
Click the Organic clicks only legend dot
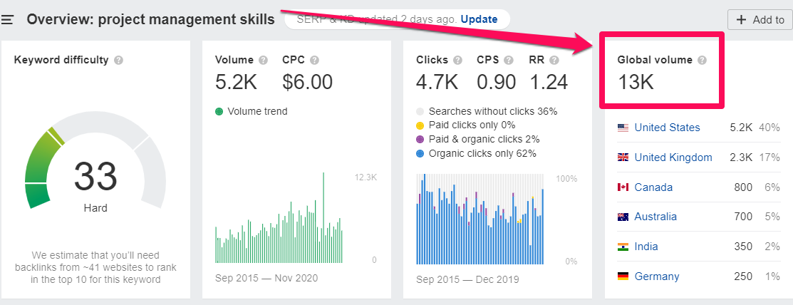pyautogui.click(x=420, y=153)
